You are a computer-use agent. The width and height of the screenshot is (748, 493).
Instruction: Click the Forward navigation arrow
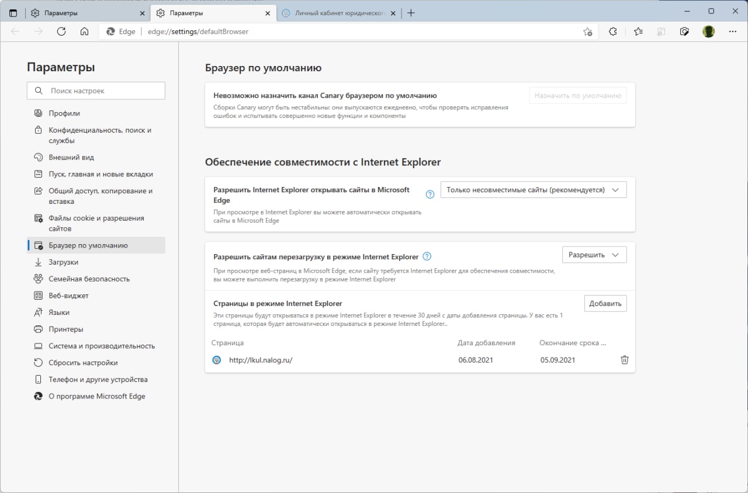pos(39,32)
